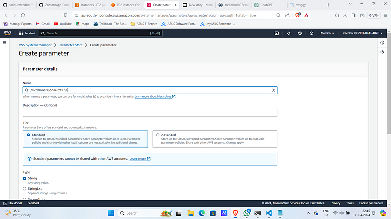The height and width of the screenshot is (219, 391).
Task: Select the StringList type radio button
Action: tap(24, 189)
